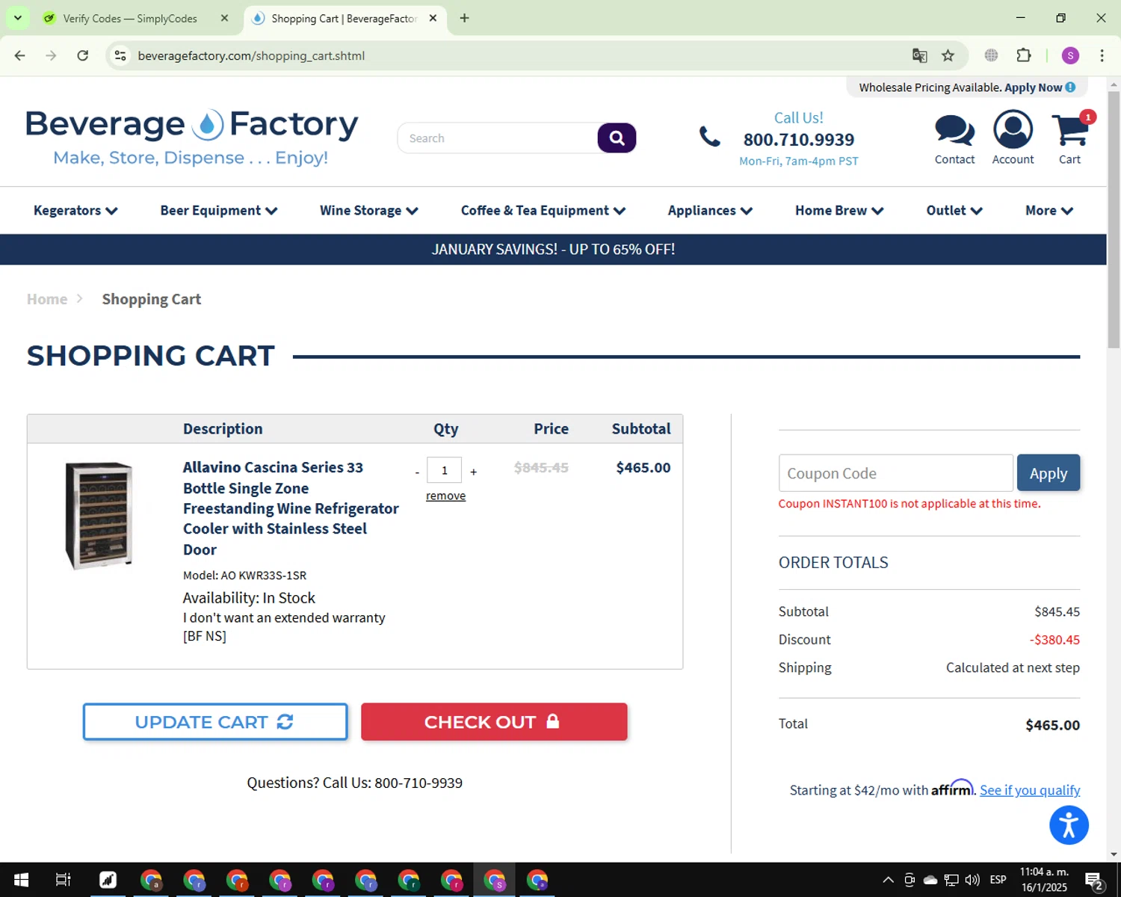Proceed with CHECK OUT button
This screenshot has height=897, width=1121.
[x=494, y=722]
